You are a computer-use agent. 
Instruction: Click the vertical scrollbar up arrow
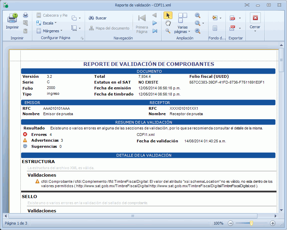click(x=281, y=45)
